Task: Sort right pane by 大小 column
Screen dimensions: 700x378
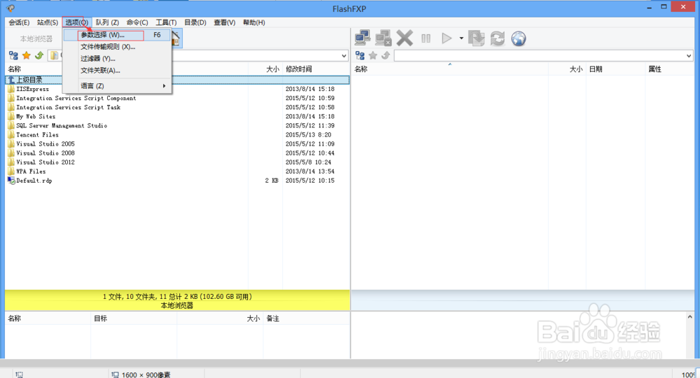Action: point(576,69)
